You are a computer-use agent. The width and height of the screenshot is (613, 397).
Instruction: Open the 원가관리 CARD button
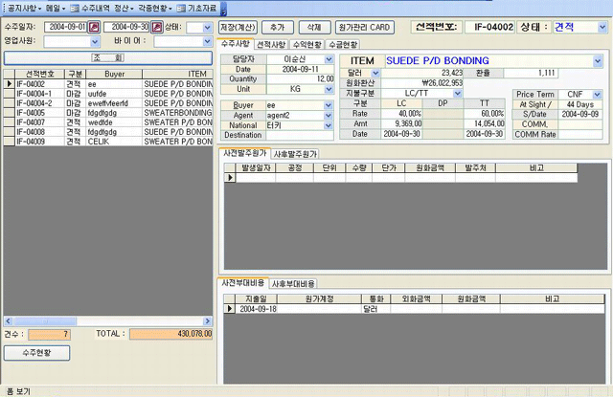pyautogui.click(x=364, y=28)
